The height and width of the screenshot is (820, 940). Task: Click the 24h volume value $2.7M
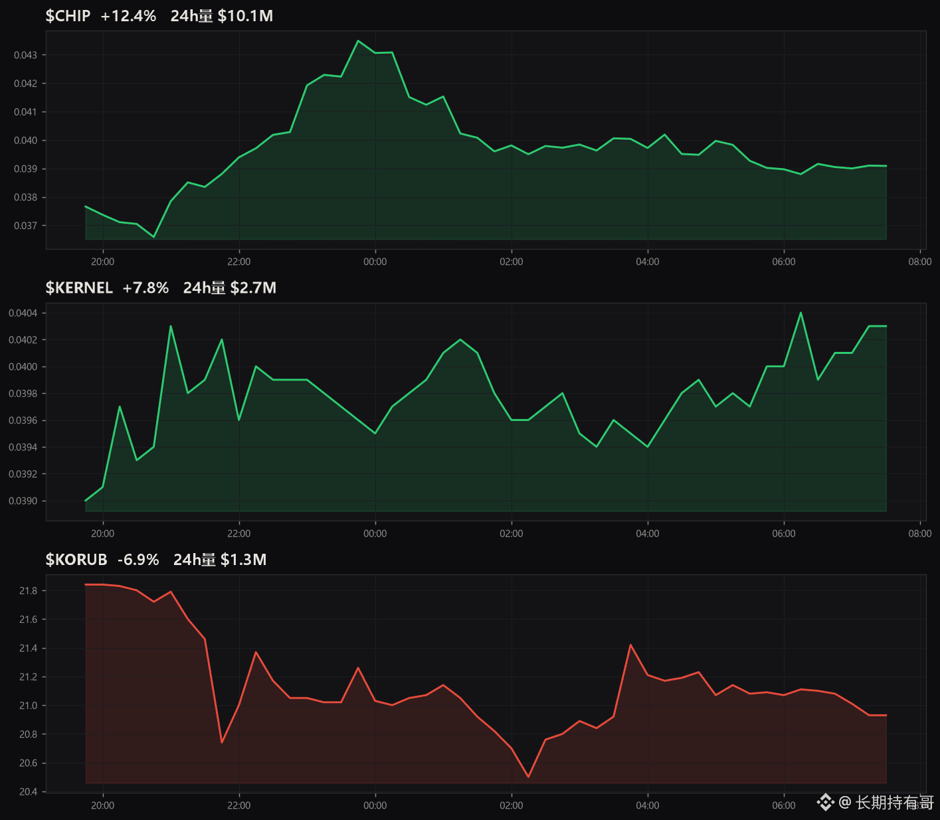point(253,287)
